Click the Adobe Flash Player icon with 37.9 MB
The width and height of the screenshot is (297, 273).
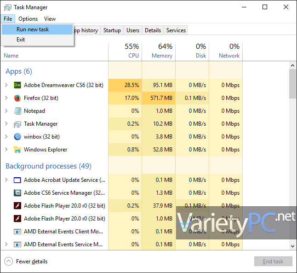tap(17, 206)
